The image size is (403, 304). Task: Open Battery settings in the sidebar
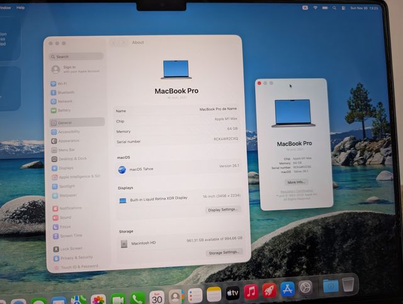pos(60,110)
